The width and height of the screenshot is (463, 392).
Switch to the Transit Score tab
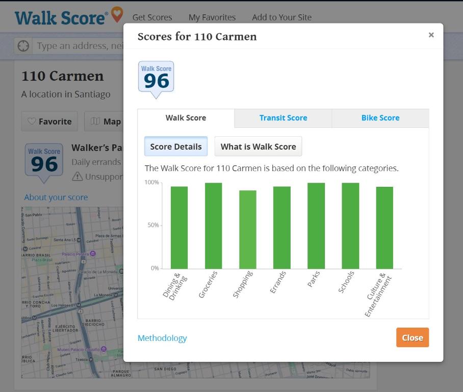283,118
